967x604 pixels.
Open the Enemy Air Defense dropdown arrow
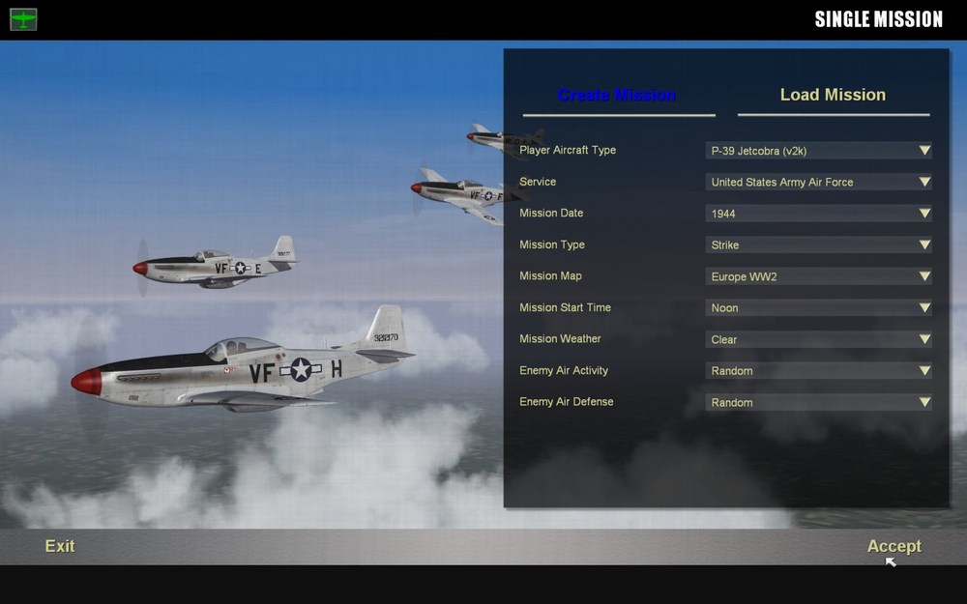click(x=924, y=402)
